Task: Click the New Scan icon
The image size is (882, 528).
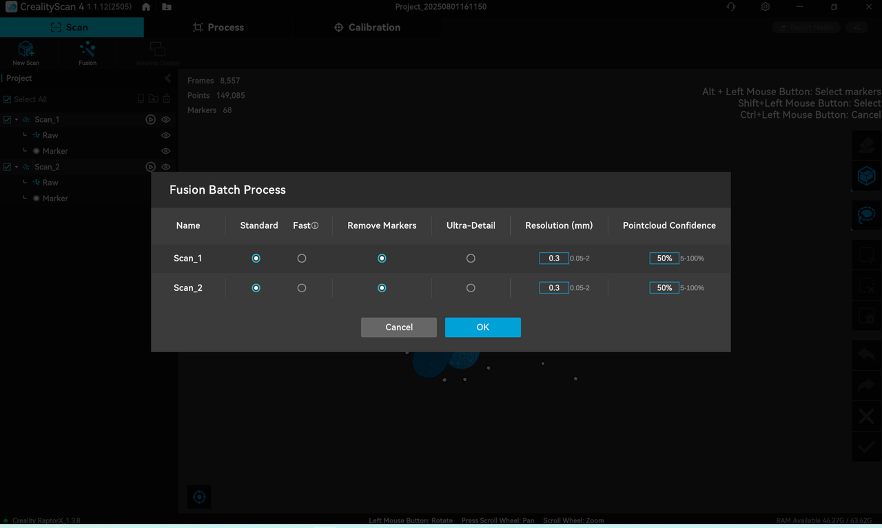Action: (25, 50)
